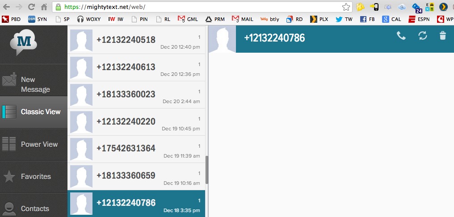The width and height of the screenshot is (454, 217).
Task: Open New Message composer
Action: (34, 84)
